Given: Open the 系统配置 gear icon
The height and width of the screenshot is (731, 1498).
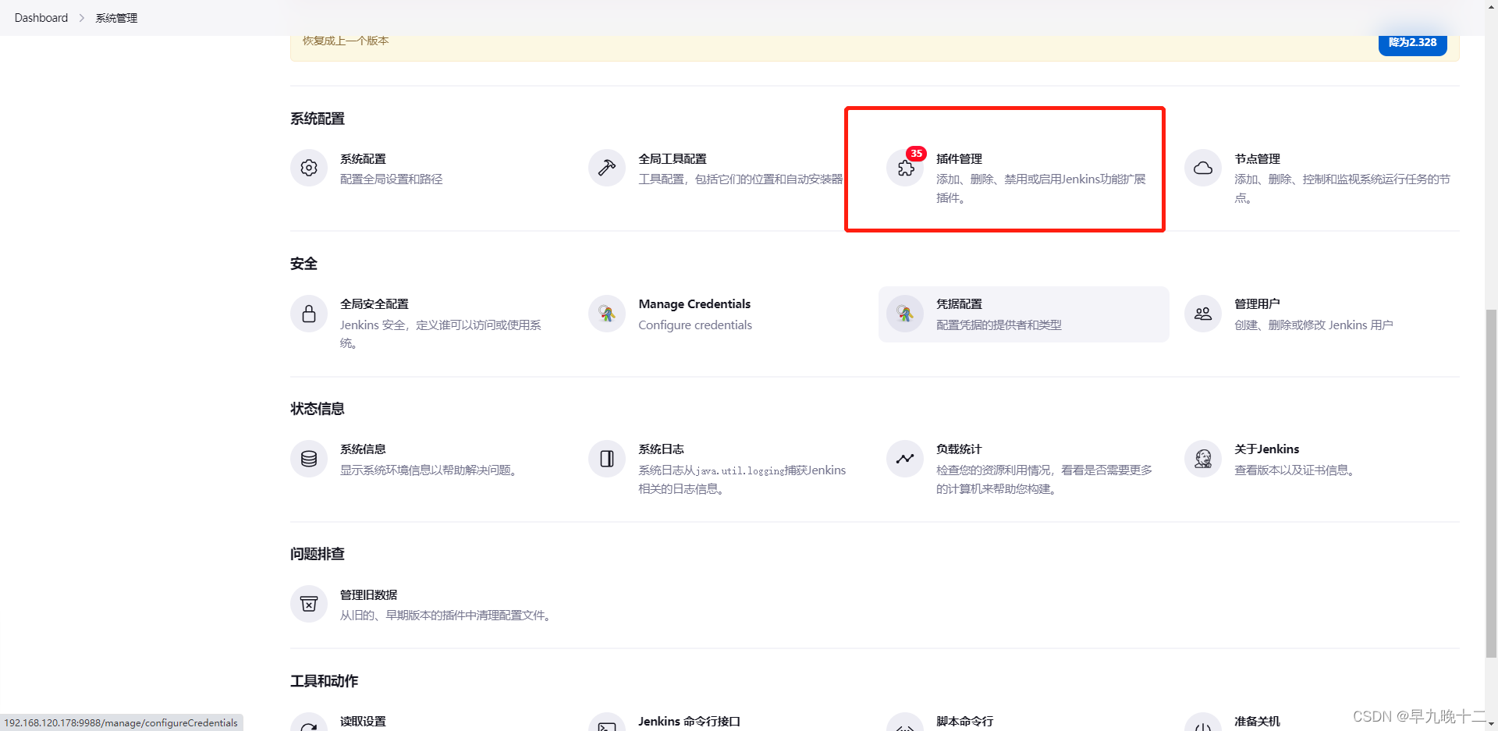Looking at the screenshot, I should coord(309,168).
